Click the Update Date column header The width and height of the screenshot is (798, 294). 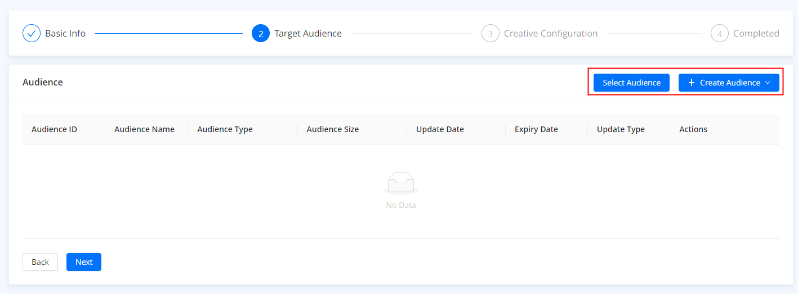point(440,129)
